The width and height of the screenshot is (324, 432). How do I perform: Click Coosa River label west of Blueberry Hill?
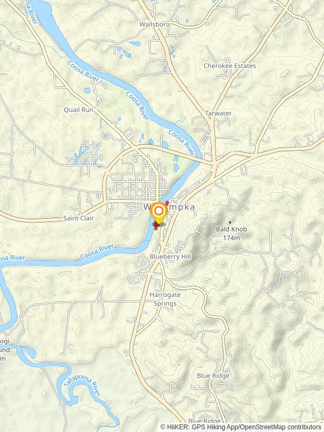(97, 252)
